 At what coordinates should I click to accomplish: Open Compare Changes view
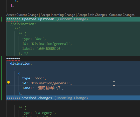point(122,15)
